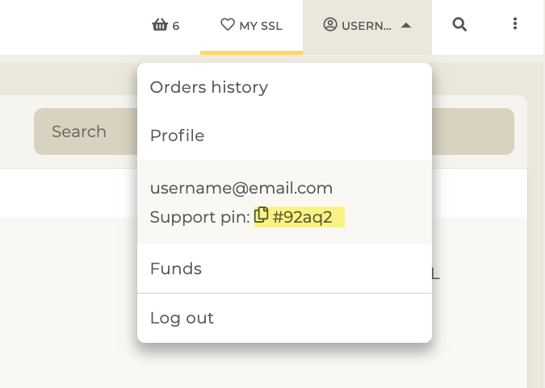The height and width of the screenshot is (388, 545).
Task: Collapse the username dropdown arrow
Action: tap(406, 25)
